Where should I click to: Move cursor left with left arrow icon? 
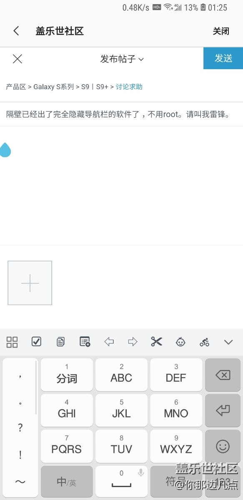coord(109,342)
